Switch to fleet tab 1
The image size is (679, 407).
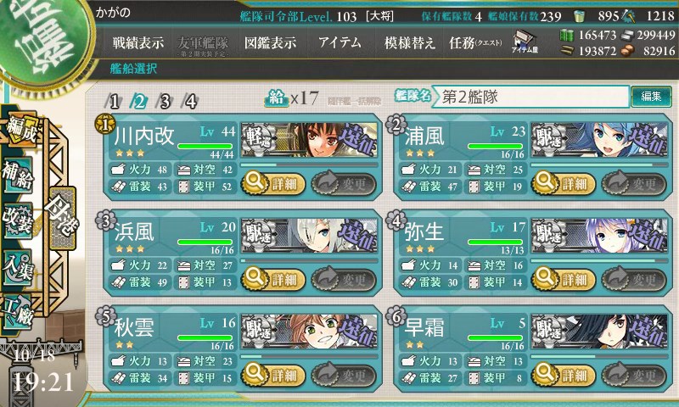114,102
